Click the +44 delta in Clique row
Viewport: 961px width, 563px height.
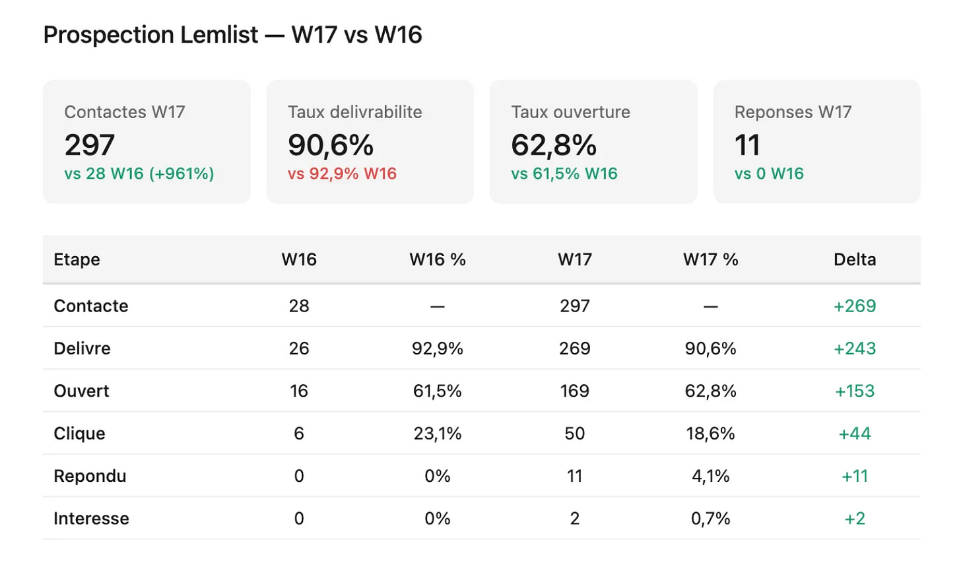[x=855, y=434]
